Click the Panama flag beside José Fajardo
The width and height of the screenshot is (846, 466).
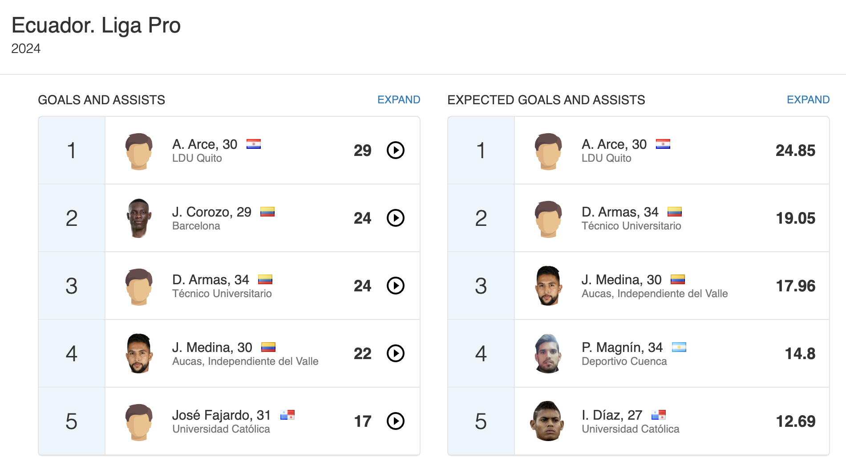[287, 415]
